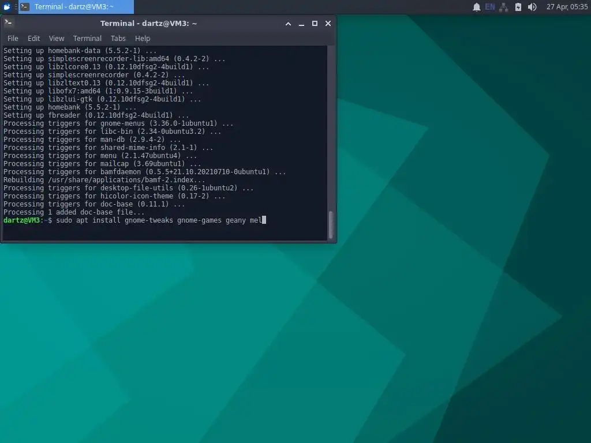Click the panel handle beside the whisker menu

(16, 7)
